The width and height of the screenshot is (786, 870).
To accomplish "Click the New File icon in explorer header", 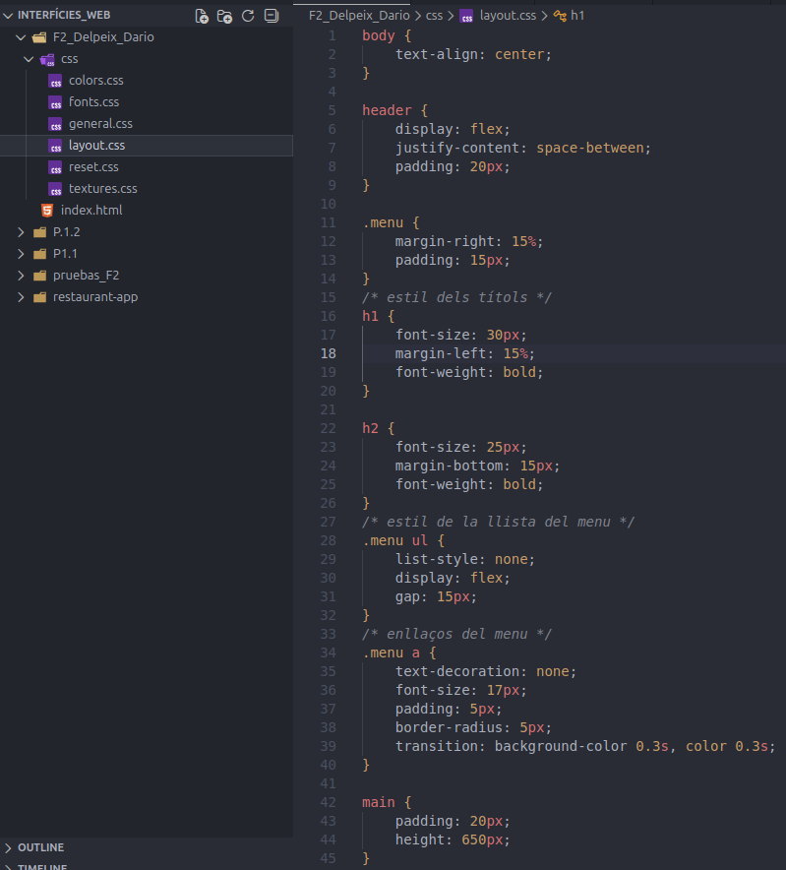I will (202, 16).
